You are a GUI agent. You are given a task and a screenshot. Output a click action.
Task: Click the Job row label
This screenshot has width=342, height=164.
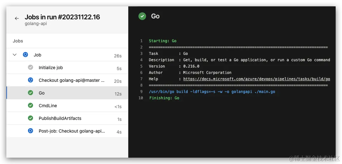(37, 55)
